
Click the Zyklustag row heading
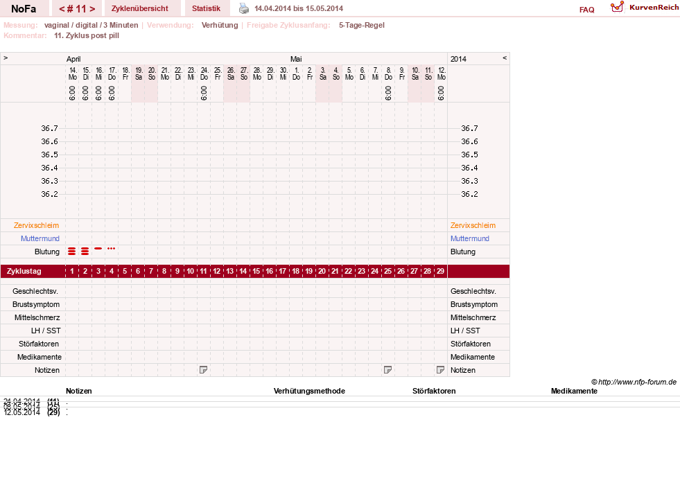coord(24,272)
